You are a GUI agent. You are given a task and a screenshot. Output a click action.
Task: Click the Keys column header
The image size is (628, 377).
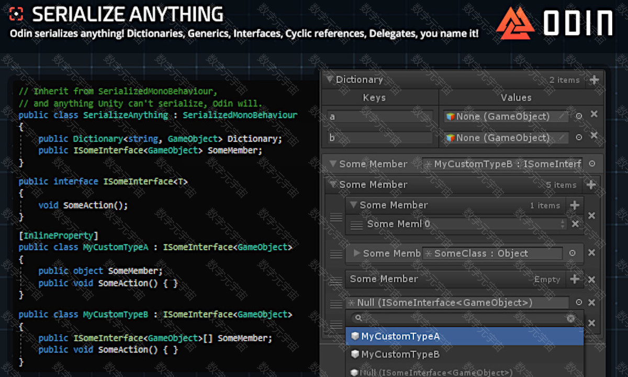374,98
